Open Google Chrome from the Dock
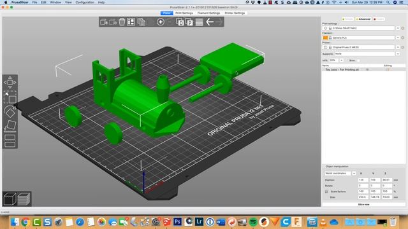The width and height of the screenshot is (408, 229). [x=25, y=222]
